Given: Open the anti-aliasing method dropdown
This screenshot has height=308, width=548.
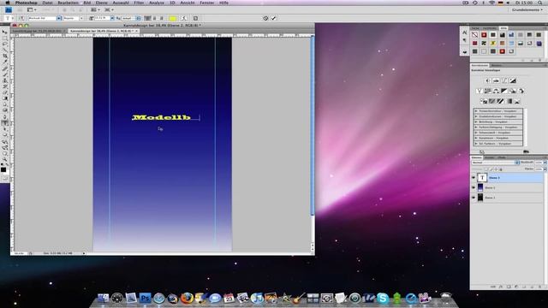Looking at the screenshot, I should coord(138,18).
